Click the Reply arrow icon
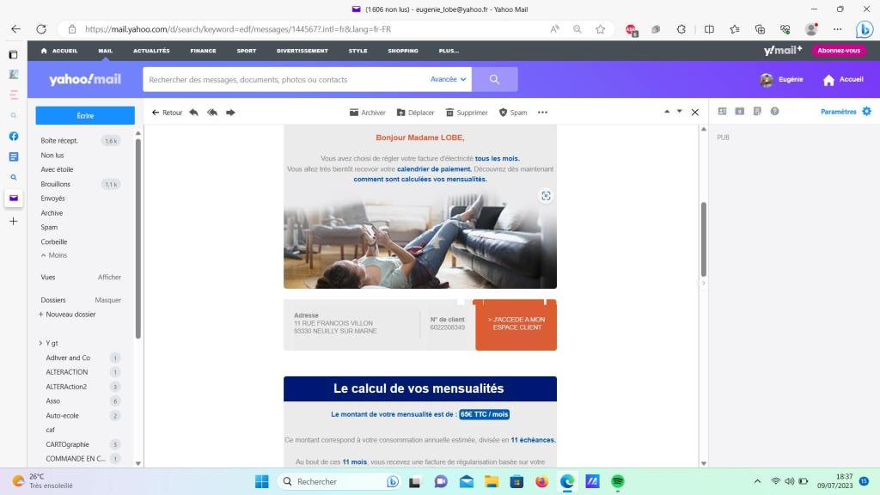The height and width of the screenshot is (495, 880). click(193, 112)
